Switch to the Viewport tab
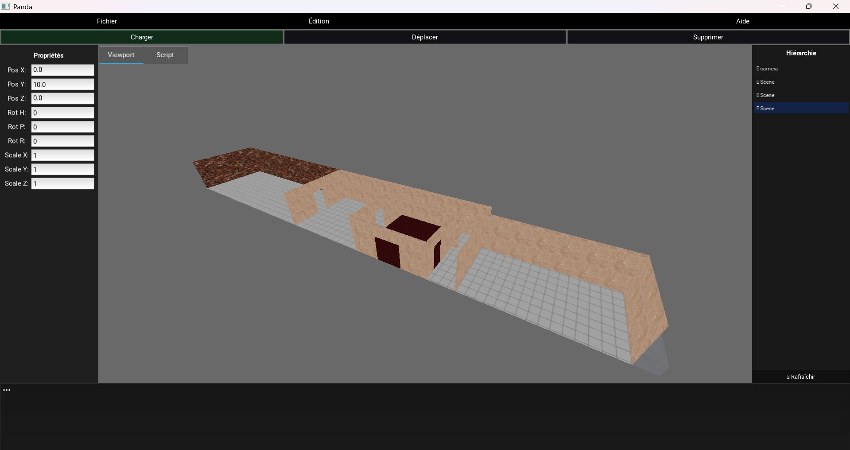 pos(121,55)
